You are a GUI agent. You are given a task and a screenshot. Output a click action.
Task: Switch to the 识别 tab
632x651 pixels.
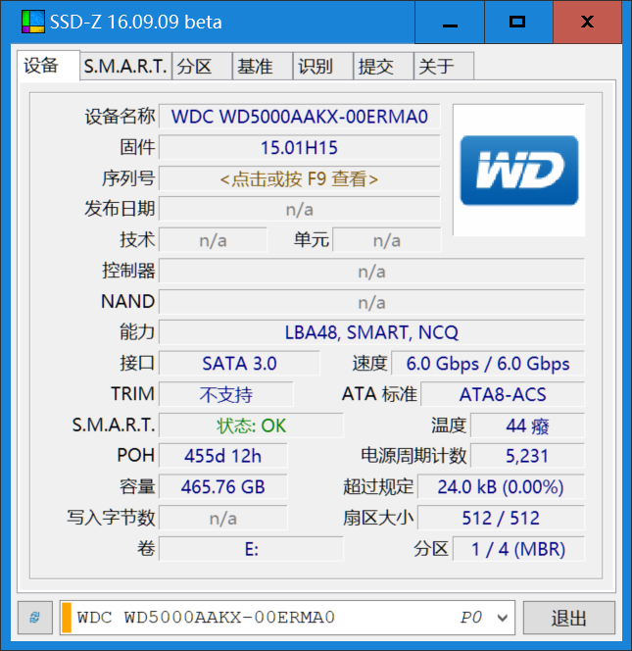point(323,66)
